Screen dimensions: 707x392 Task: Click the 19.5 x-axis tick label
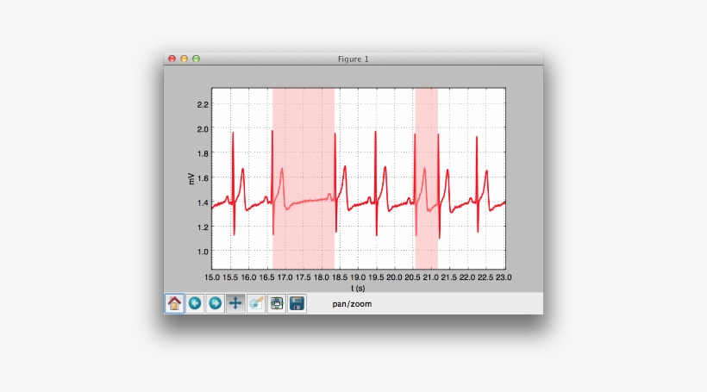[376, 277]
